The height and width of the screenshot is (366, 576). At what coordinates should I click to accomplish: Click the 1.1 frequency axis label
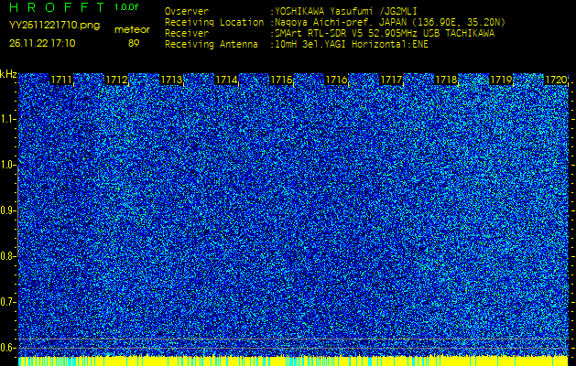pyautogui.click(x=8, y=119)
